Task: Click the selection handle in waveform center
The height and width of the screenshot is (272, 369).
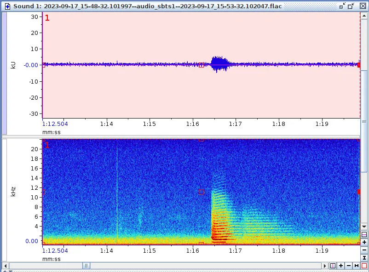Action: (x=201, y=65)
